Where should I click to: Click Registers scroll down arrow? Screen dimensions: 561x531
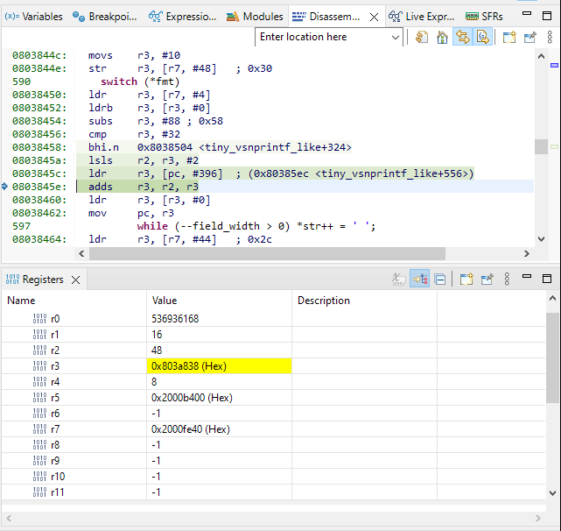point(552,493)
